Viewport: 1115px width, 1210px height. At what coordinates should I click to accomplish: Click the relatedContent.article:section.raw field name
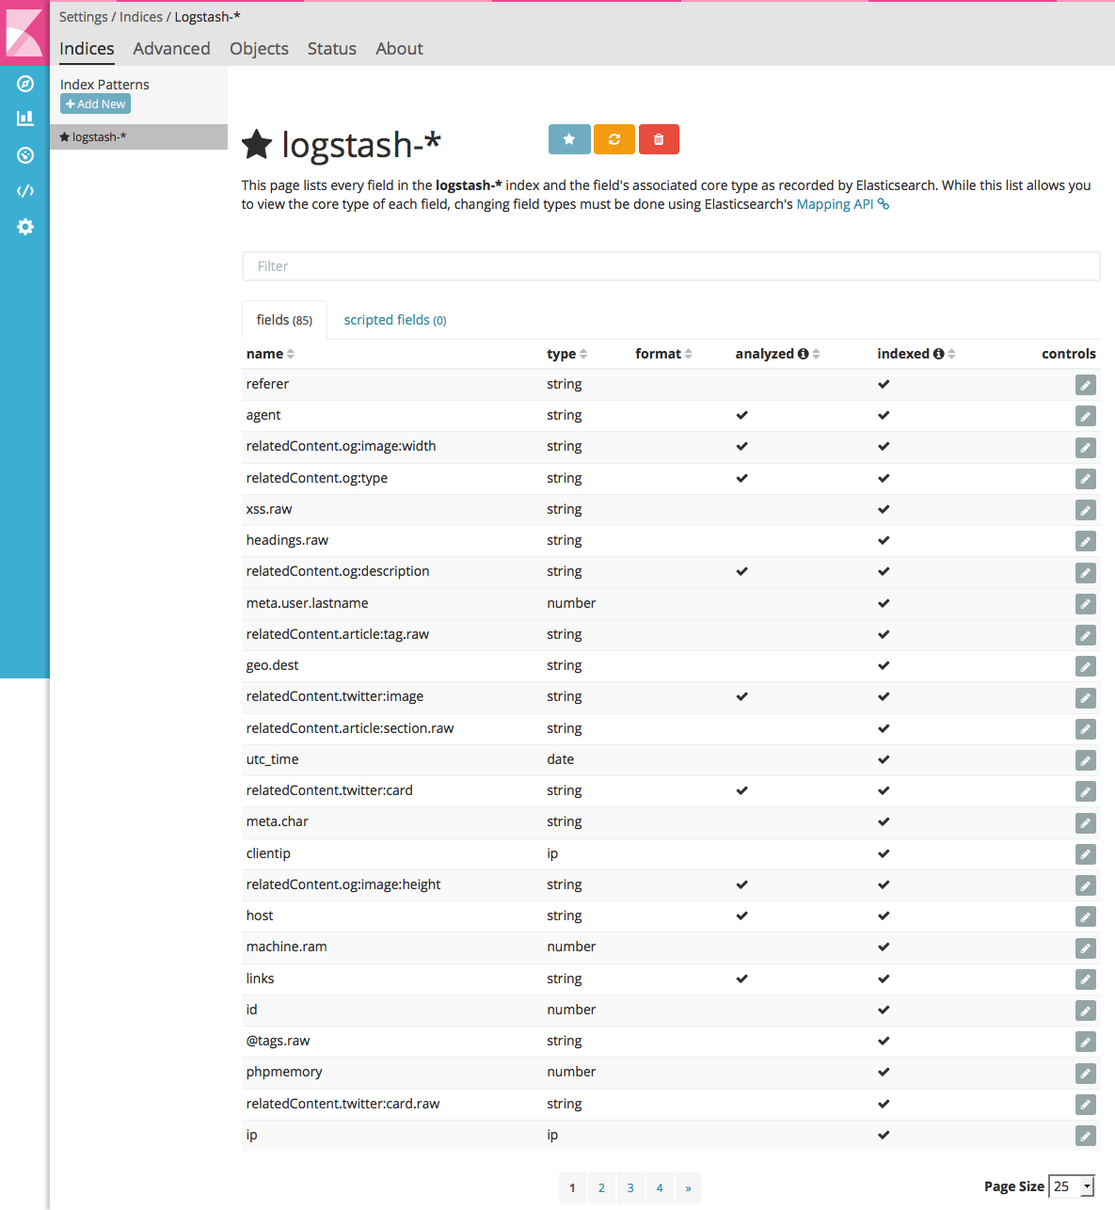[x=350, y=728]
